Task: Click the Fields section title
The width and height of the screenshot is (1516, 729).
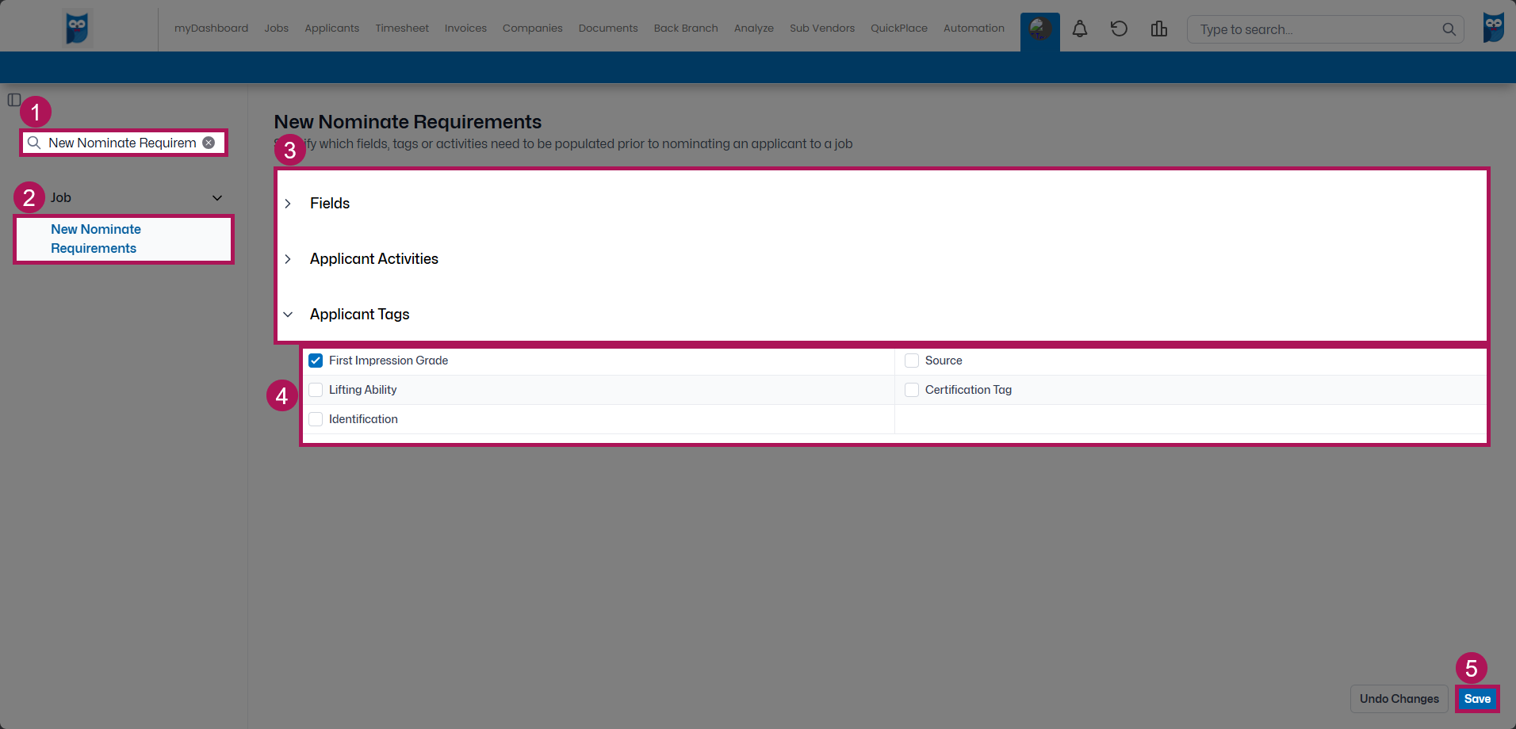Action: coord(330,204)
